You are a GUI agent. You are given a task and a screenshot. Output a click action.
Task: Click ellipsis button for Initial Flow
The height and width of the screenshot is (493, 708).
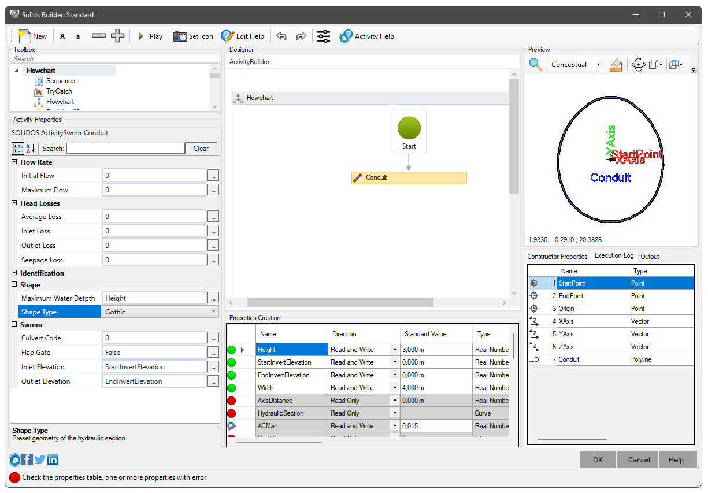213,176
